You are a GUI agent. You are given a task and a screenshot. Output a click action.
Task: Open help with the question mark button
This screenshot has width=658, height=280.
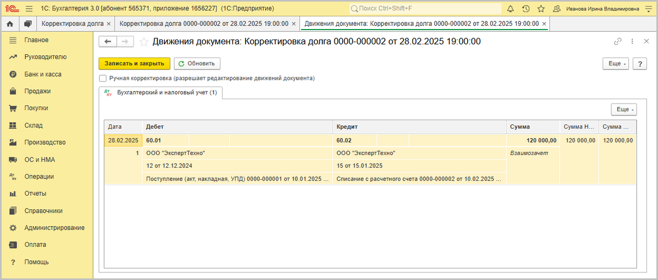tap(640, 64)
